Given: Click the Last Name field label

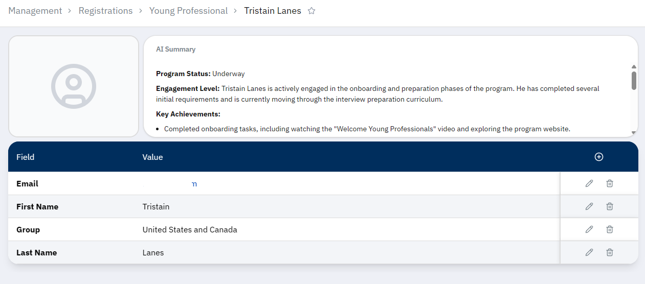Looking at the screenshot, I should point(37,252).
